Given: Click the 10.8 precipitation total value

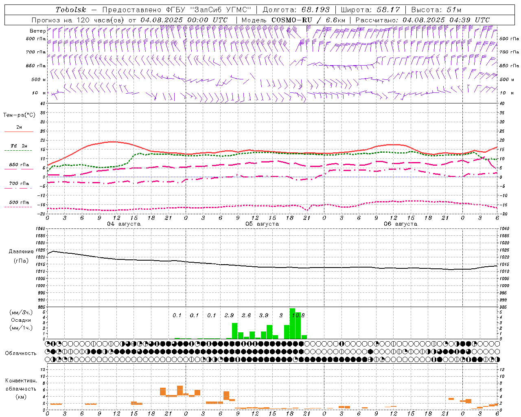Looking at the screenshot, I should click(x=298, y=315).
